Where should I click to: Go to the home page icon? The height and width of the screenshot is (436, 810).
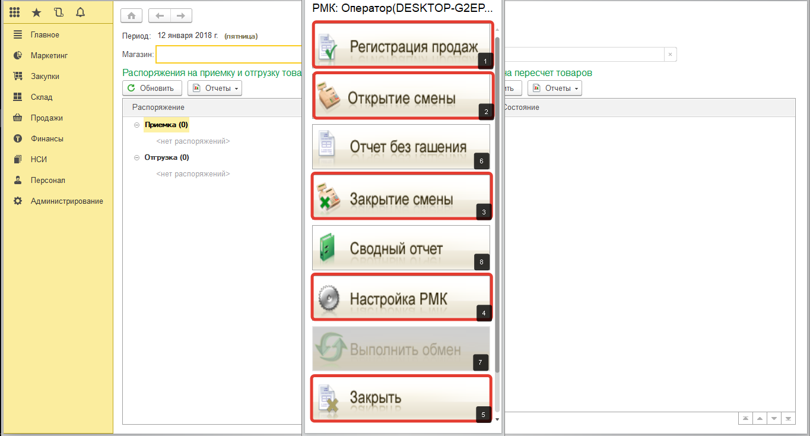[131, 16]
